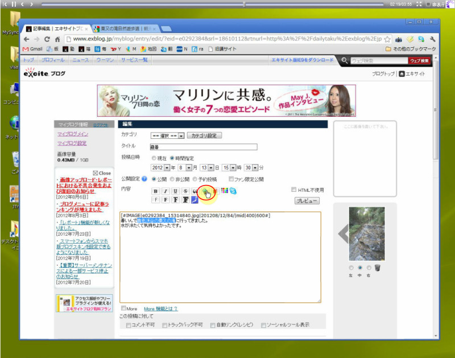Screen dimensions: 455x358
Task: Enable 自動リンク(レシピ) checkbox
Action: click(x=213, y=325)
